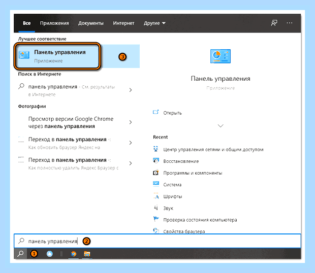Open Программы и компоненты from Recent

click(x=193, y=173)
